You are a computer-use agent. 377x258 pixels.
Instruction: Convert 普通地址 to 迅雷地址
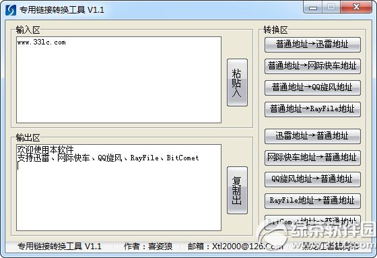(x=312, y=44)
